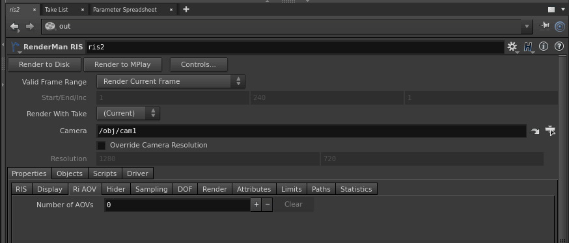Select the Hider sub-tab

(x=116, y=189)
